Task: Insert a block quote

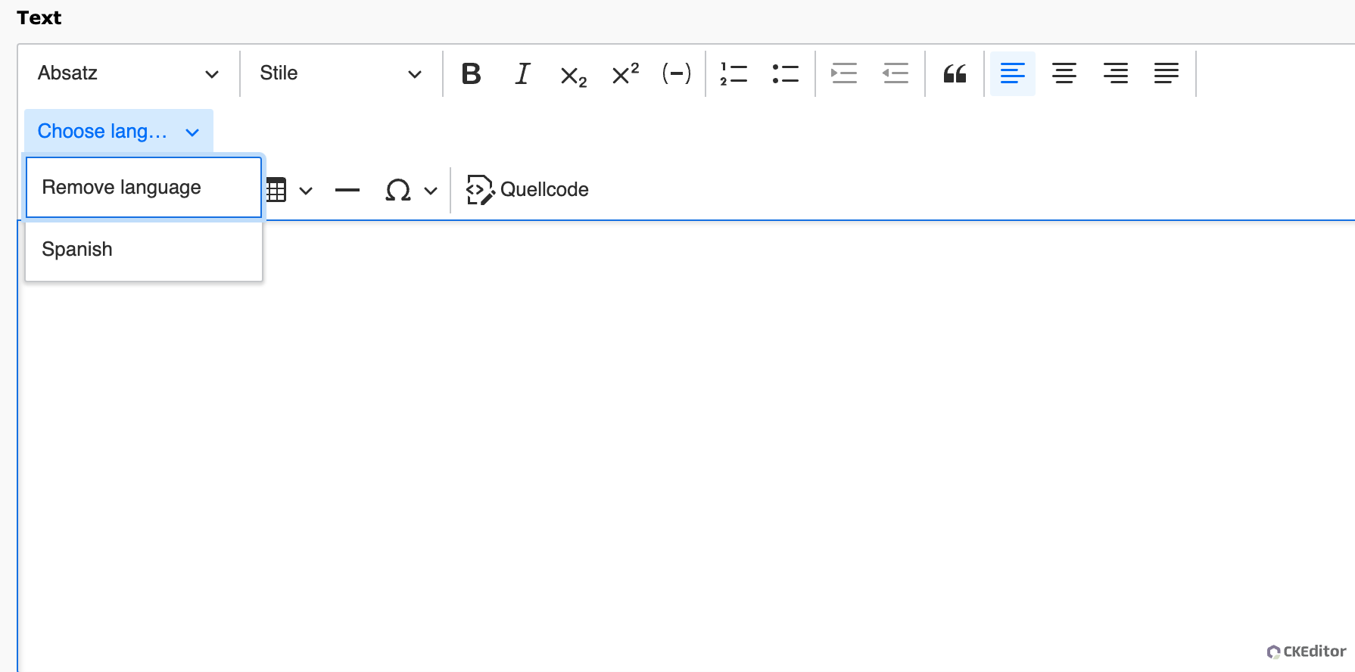Action: (955, 73)
